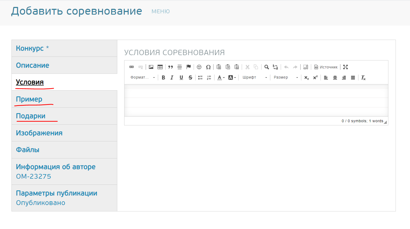Toggle italic formatting

click(x=172, y=77)
